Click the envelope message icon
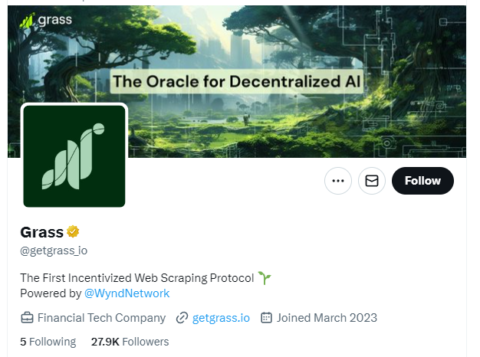 [372, 181]
